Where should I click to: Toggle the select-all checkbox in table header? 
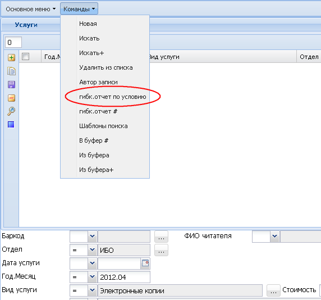(x=26, y=56)
